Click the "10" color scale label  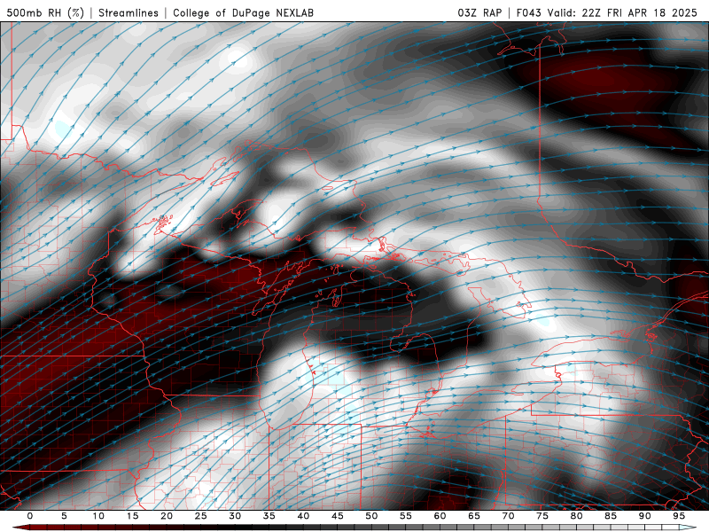(98, 516)
